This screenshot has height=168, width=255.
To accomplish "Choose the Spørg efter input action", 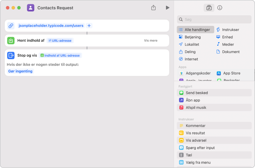I will click(x=214, y=148).
